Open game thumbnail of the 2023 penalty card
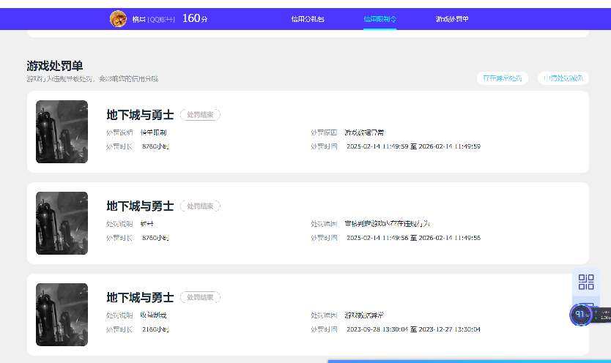 click(x=62, y=315)
